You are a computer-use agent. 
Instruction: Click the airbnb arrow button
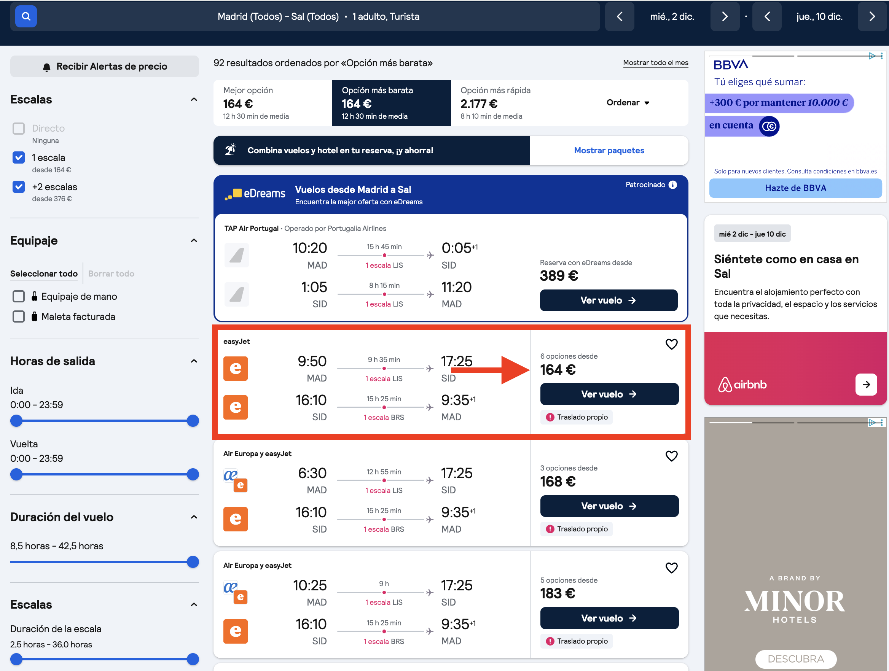(x=866, y=385)
